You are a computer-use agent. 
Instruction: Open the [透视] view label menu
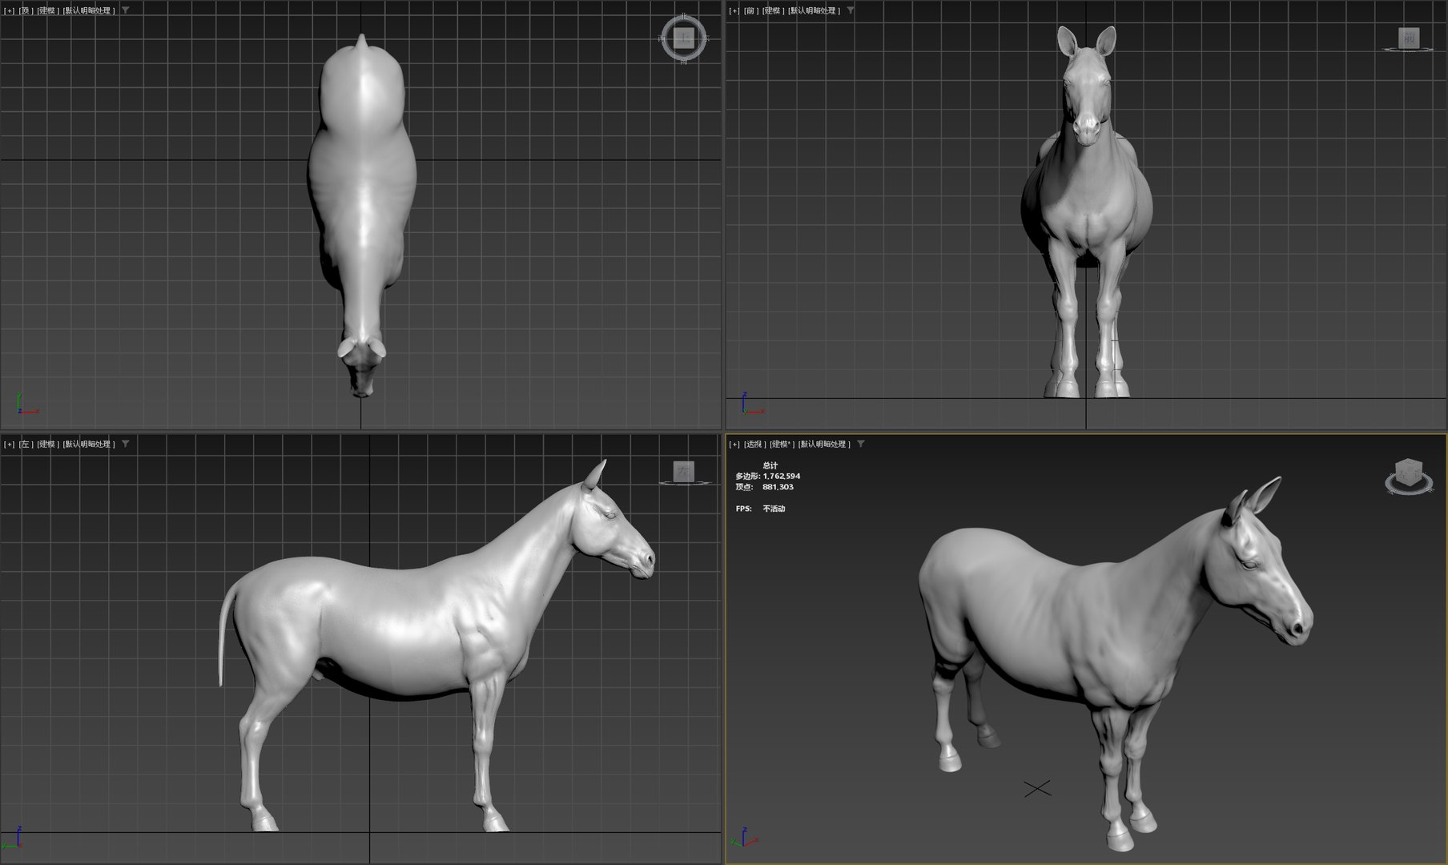pos(754,444)
